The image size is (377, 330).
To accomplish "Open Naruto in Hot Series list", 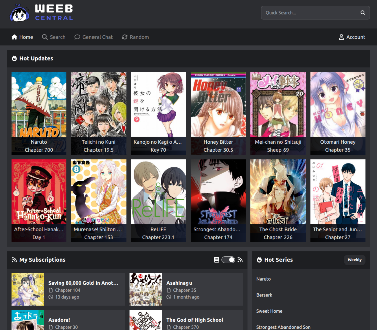I will tap(311, 279).
